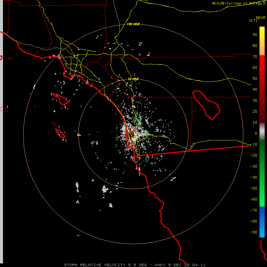Image resolution: width=267 pixels, height=267 pixels.
Task: Click the -10 value on velocity scale
Action: coord(254,144)
